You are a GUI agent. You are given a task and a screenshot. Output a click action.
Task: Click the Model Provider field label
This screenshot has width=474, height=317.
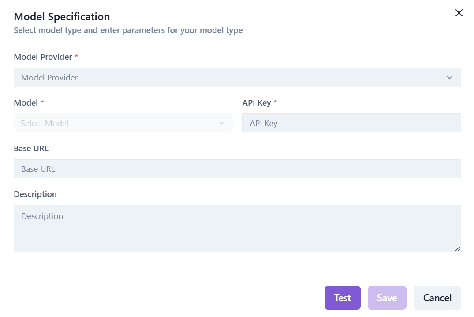(x=43, y=57)
